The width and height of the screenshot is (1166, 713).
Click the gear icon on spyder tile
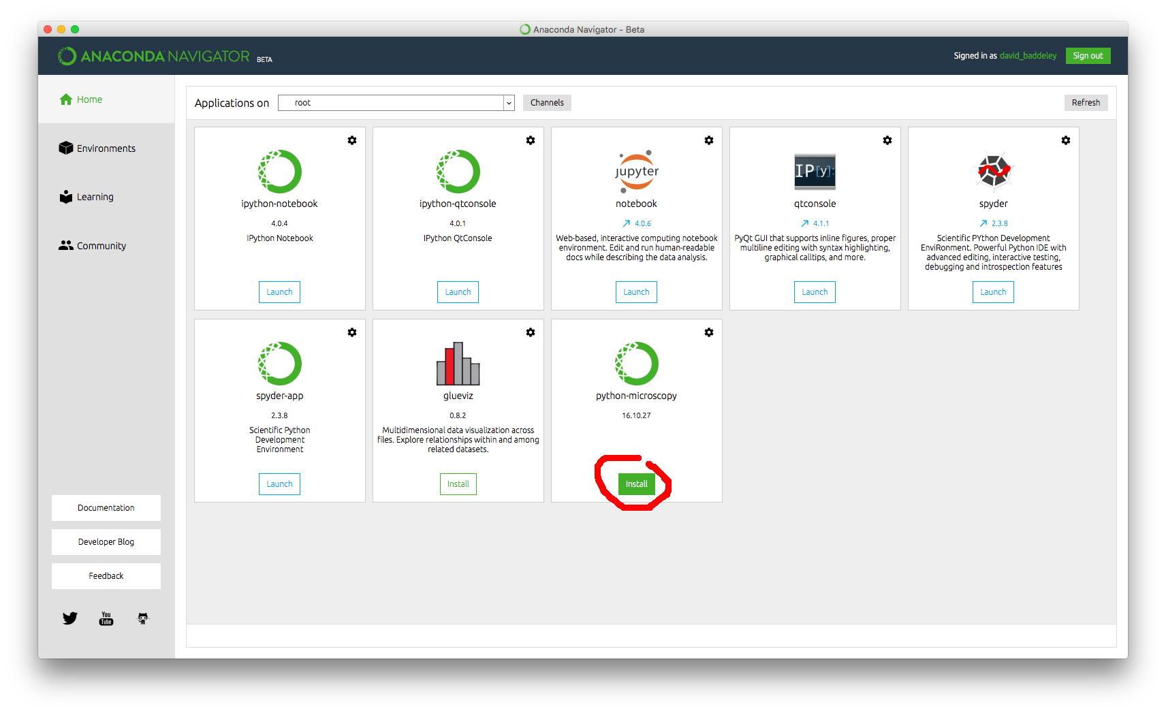click(1066, 140)
